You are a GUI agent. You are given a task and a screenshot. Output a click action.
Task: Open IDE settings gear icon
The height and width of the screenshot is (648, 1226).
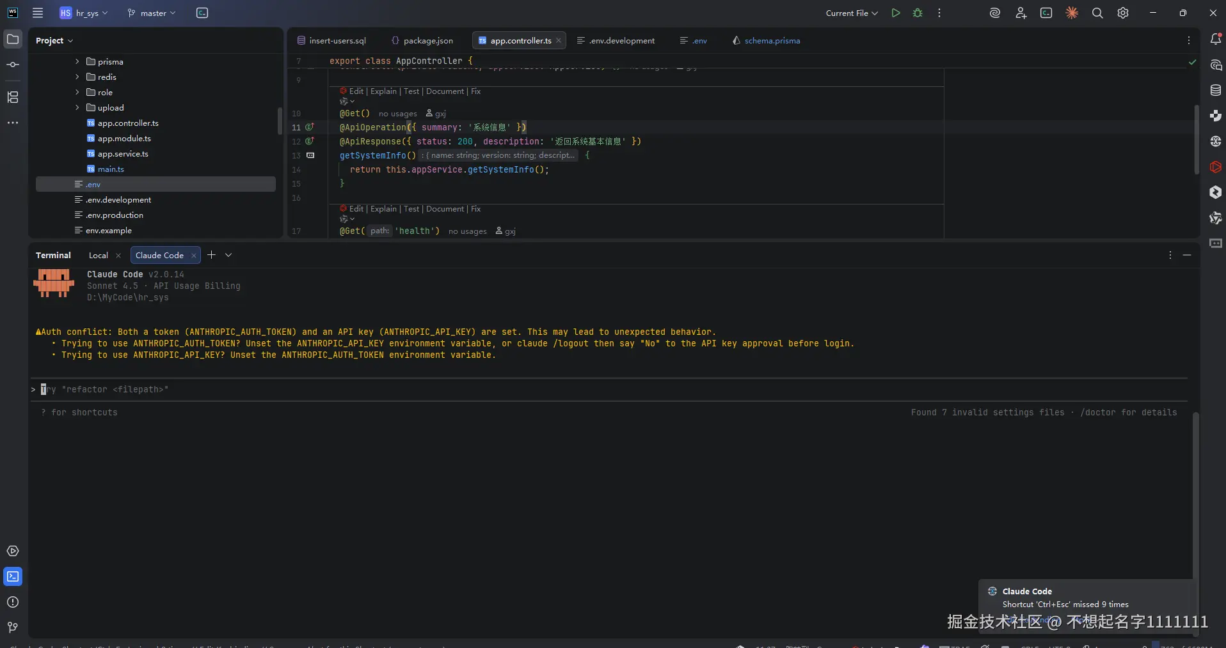[x=1123, y=13]
